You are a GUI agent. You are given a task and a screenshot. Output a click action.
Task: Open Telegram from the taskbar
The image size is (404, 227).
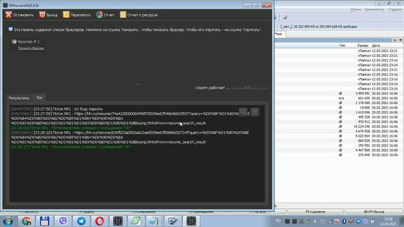81,221
